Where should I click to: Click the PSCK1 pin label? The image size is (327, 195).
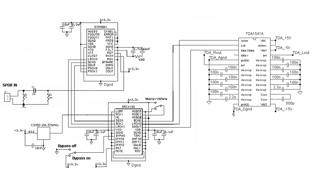93,71
